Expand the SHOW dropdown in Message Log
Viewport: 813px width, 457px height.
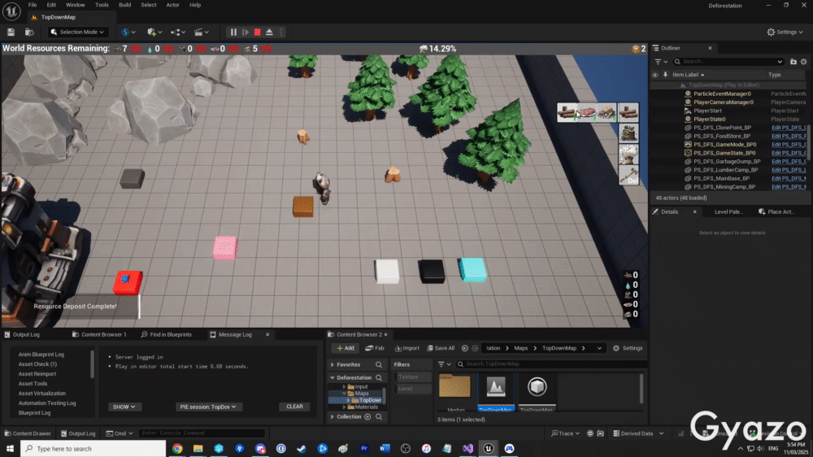(x=125, y=407)
